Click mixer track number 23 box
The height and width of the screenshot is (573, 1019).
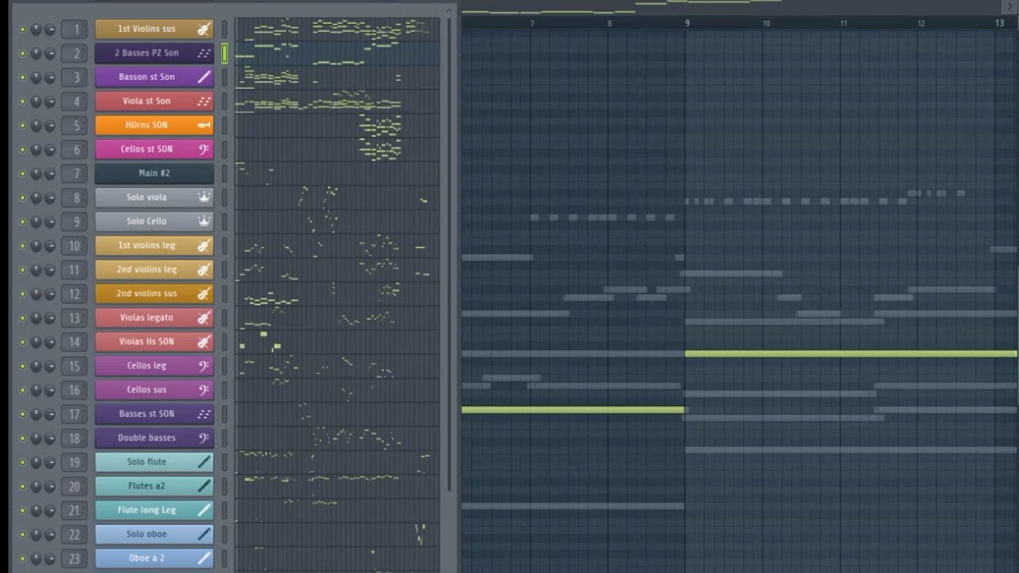(x=74, y=558)
